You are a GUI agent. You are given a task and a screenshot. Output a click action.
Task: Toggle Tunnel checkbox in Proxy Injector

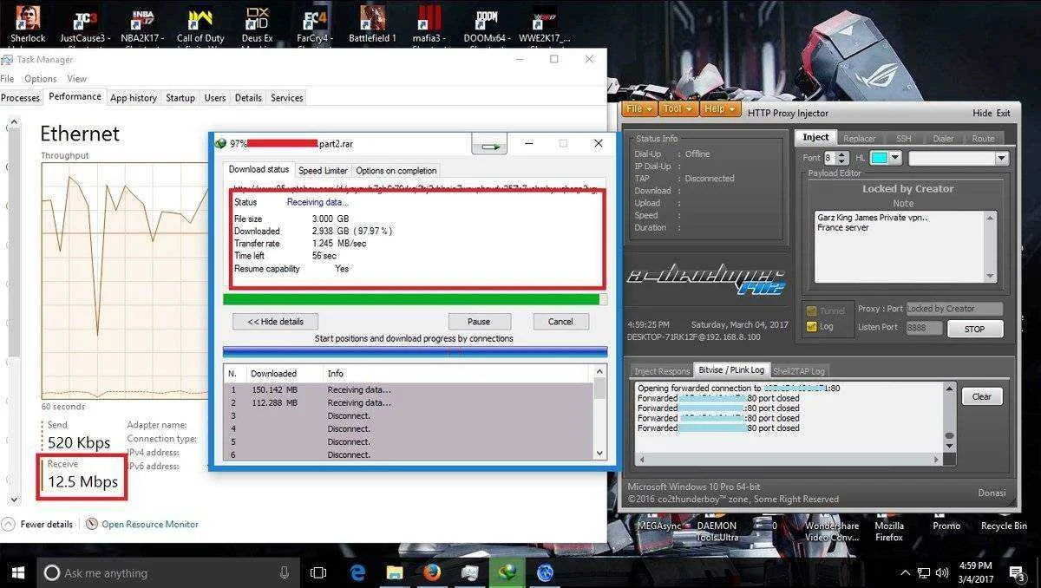click(x=811, y=311)
